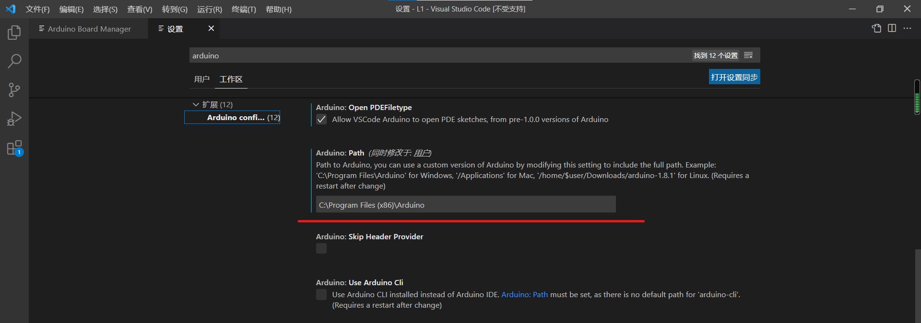Minimize the Visual Studio Code window
Screen dimensions: 921x323
coord(852,9)
